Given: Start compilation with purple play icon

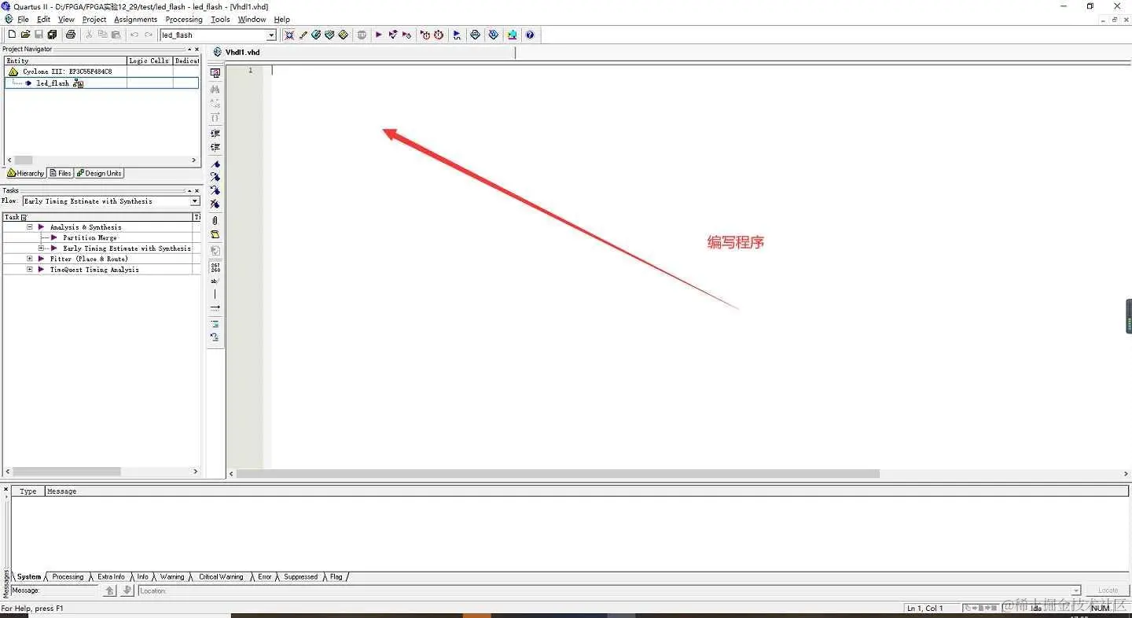Looking at the screenshot, I should pos(378,35).
